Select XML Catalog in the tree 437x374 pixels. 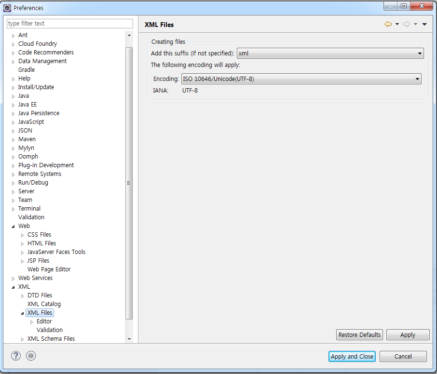44,304
